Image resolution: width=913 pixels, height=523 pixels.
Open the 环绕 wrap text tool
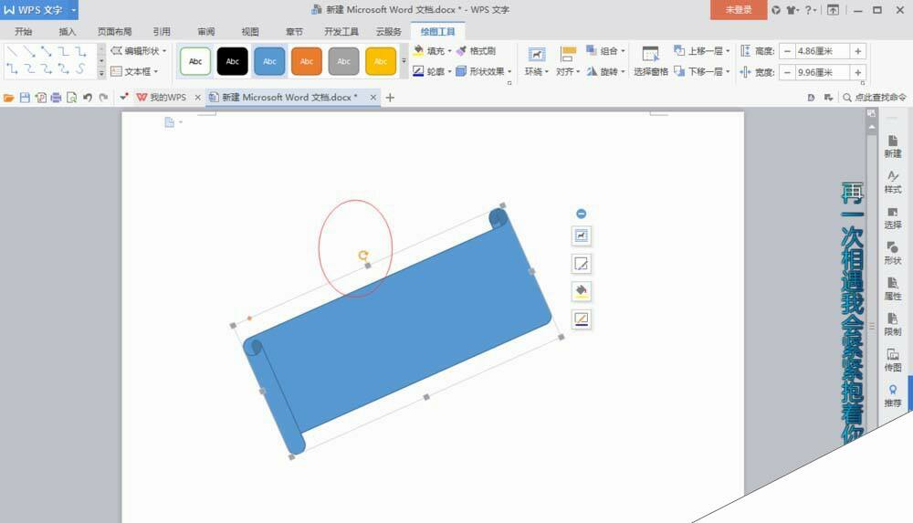click(x=536, y=62)
